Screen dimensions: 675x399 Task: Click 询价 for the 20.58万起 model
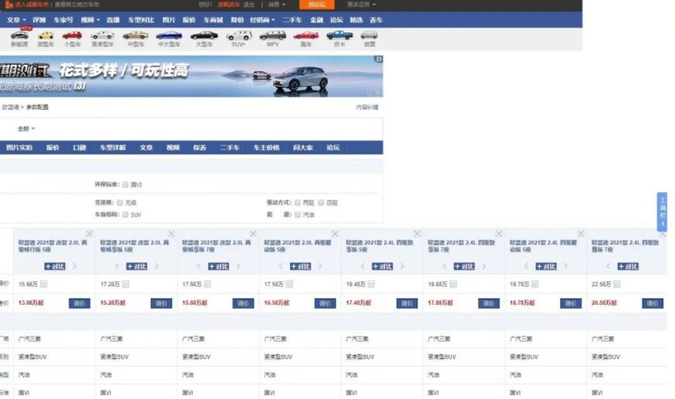tap(653, 303)
